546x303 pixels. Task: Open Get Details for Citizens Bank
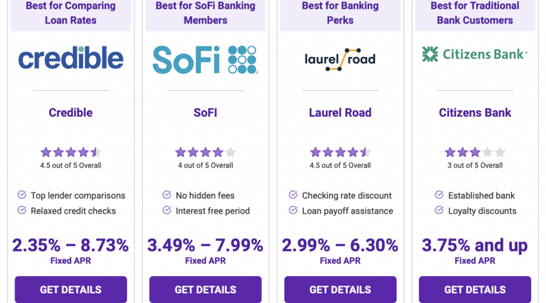475,290
